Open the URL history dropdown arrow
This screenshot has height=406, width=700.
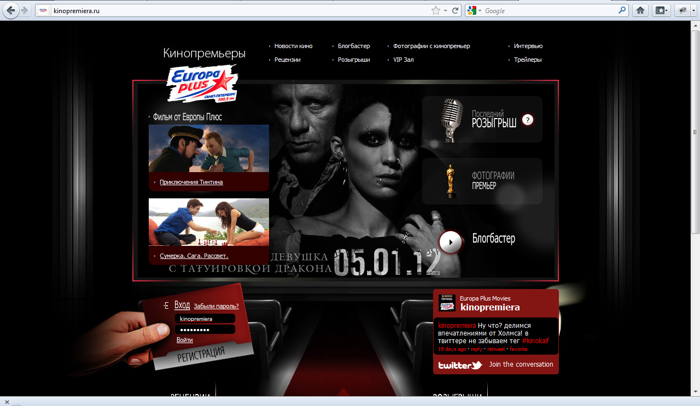click(x=445, y=10)
